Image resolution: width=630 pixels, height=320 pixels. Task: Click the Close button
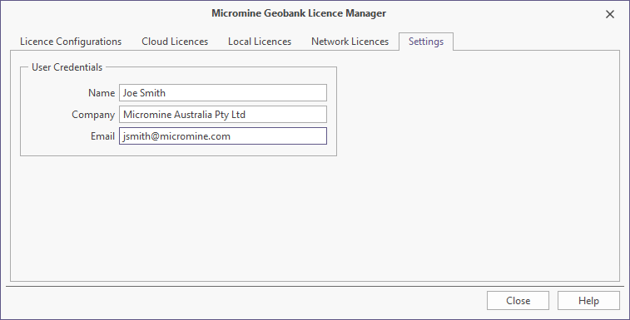point(518,301)
